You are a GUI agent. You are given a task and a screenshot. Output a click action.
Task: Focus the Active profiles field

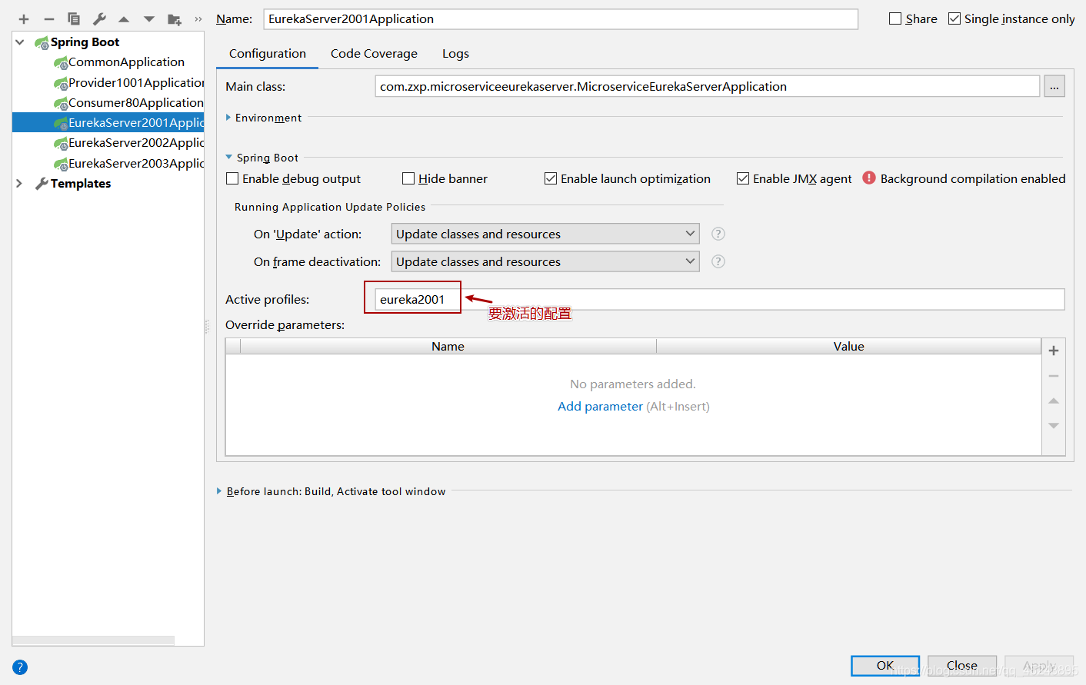pyautogui.click(x=720, y=300)
